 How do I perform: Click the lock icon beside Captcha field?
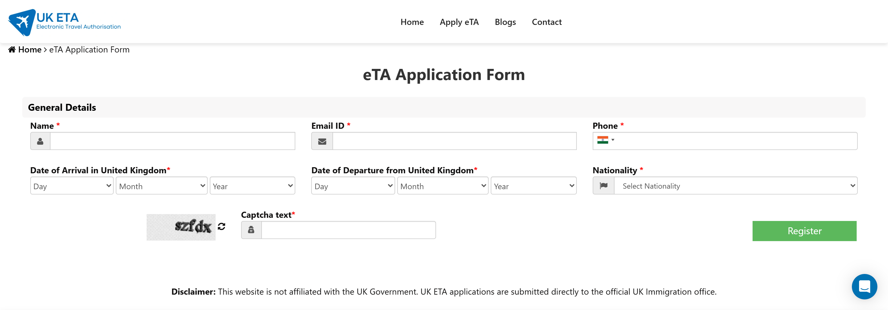[x=251, y=230]
